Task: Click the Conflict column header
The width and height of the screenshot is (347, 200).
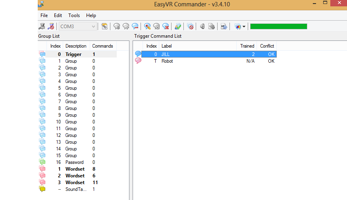Action: coord(267,46)
